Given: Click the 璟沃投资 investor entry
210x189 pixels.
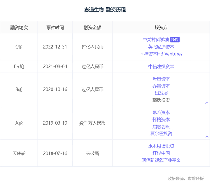Looking at the screenshot, I should 161,100.
